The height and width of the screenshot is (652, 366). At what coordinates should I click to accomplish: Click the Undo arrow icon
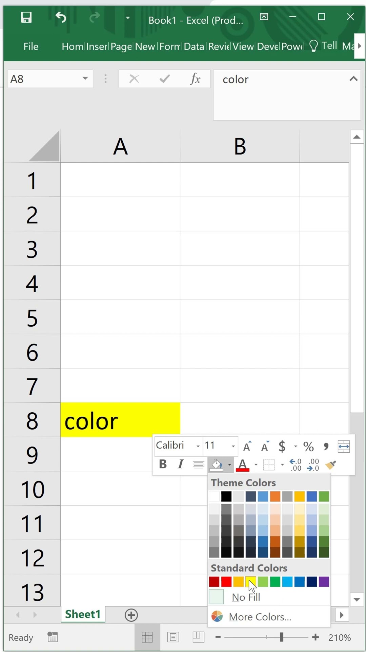pos(61,17)
